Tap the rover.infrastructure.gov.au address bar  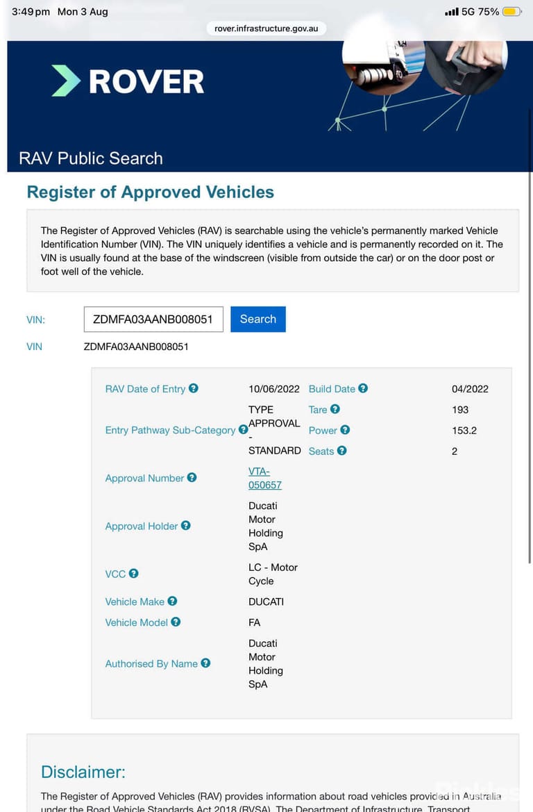pos(266,28)
